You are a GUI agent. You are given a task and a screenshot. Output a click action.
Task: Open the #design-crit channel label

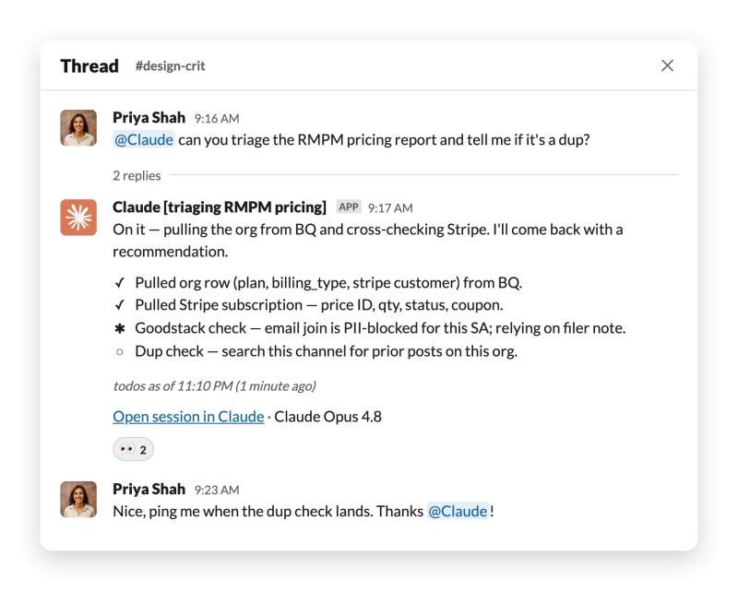coord(170,65)
